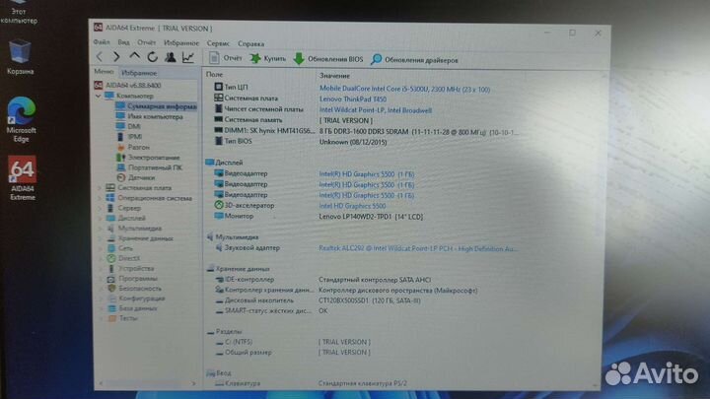The image size is (710, 399).
Task: Go back with the left arrow toolbar icon
Action: pyautogui.click(x=100, y=56)
